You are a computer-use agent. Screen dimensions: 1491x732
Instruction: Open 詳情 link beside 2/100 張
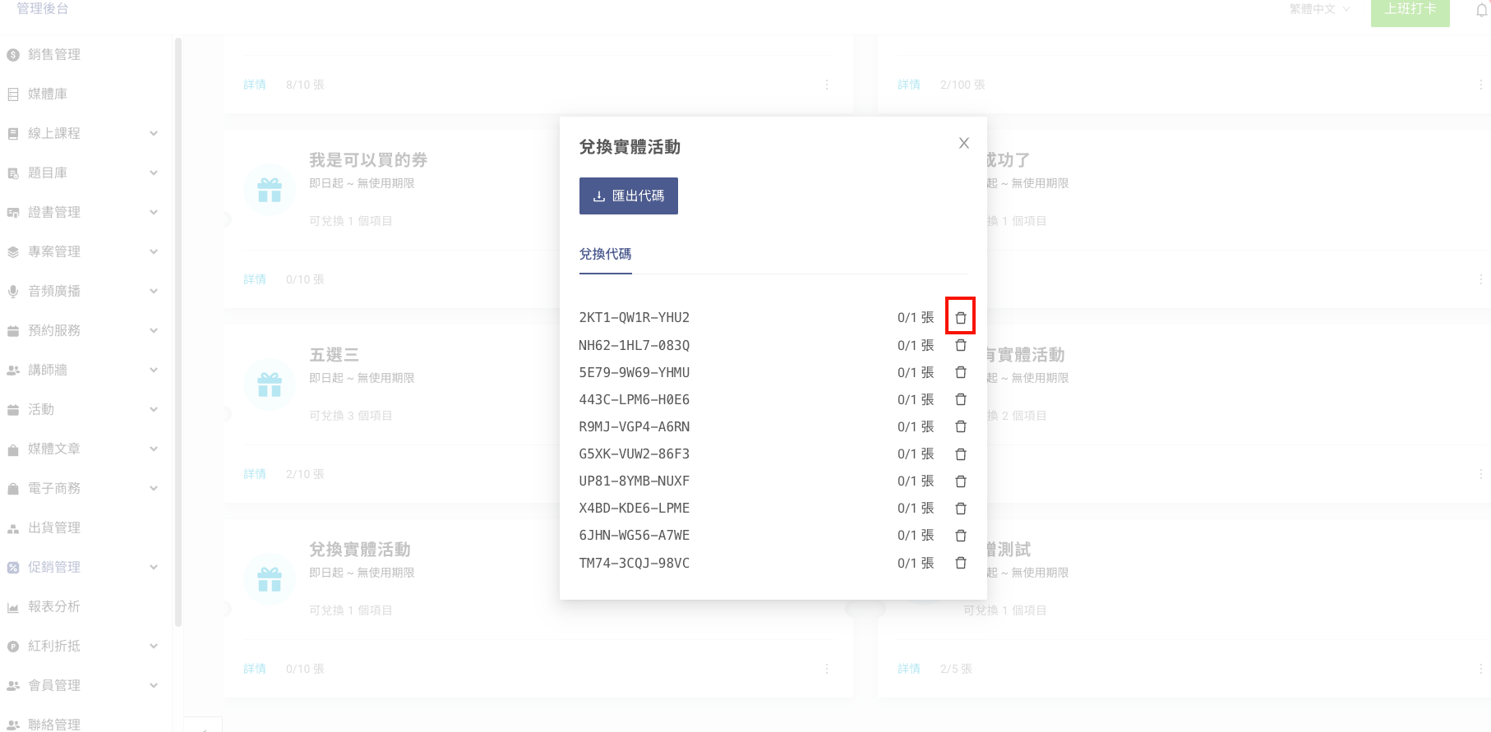tap(909, 85)
